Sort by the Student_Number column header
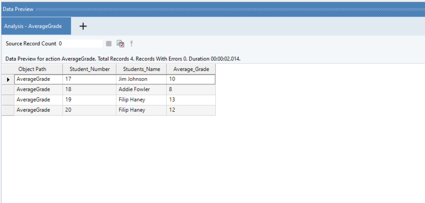425x203 pixels. 90,69
